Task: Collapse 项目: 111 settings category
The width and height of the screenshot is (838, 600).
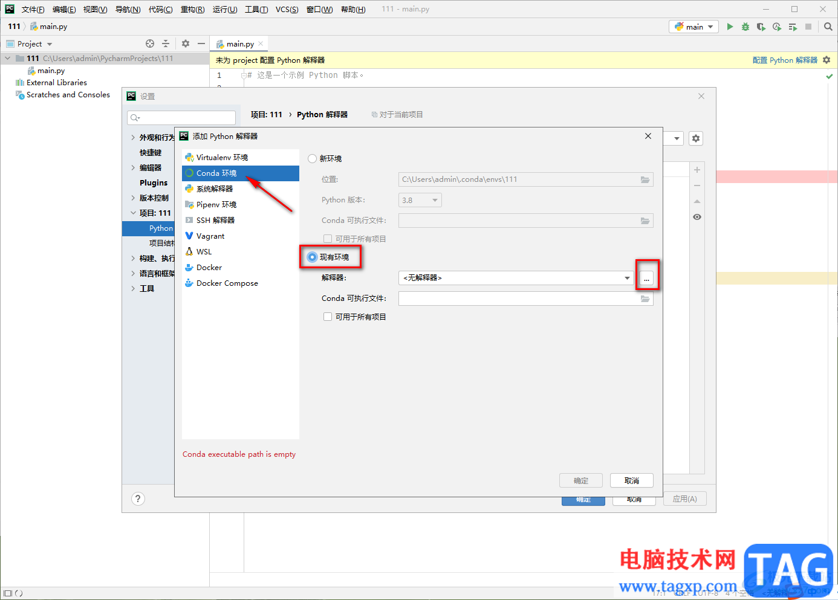Action: (133, 213)
